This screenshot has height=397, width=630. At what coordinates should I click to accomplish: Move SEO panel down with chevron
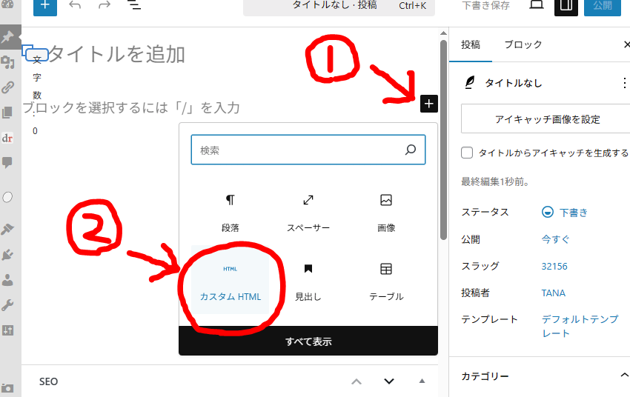[x=389, y=381]
